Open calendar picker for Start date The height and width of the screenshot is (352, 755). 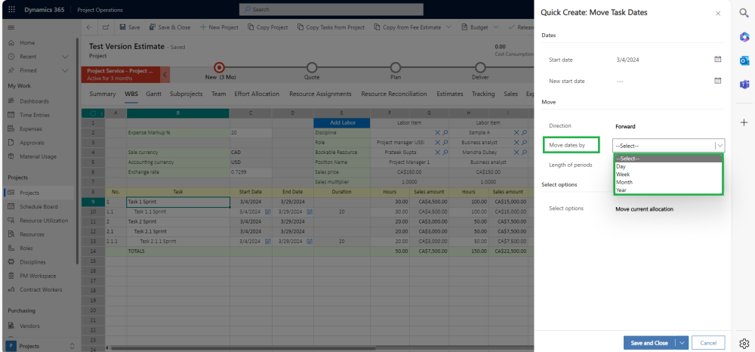[717, 59]
